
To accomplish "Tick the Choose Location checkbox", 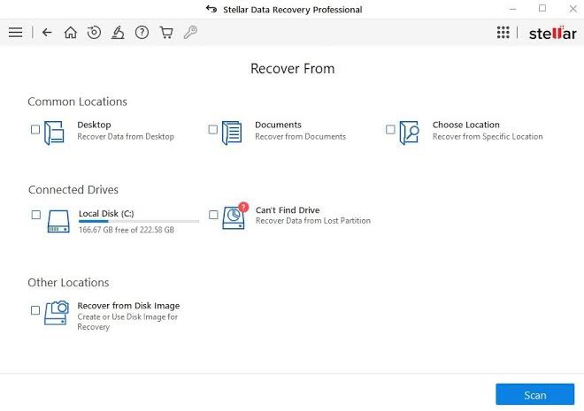I will pos(390,129).
